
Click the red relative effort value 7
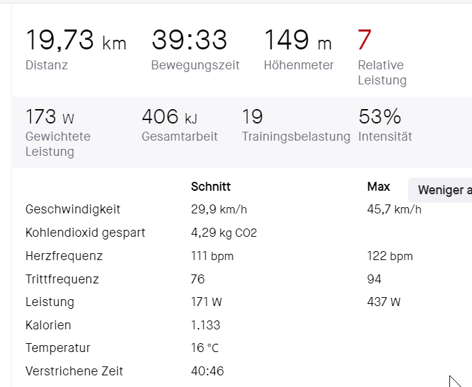tap(364, 40)
